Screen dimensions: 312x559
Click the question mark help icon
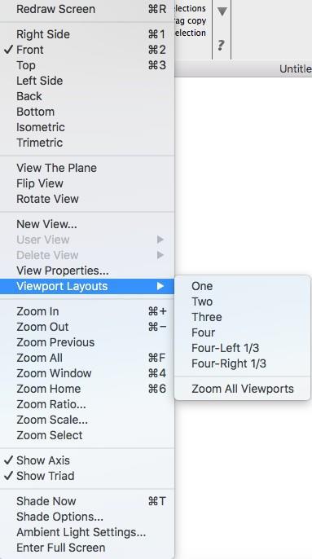point(221,46)
